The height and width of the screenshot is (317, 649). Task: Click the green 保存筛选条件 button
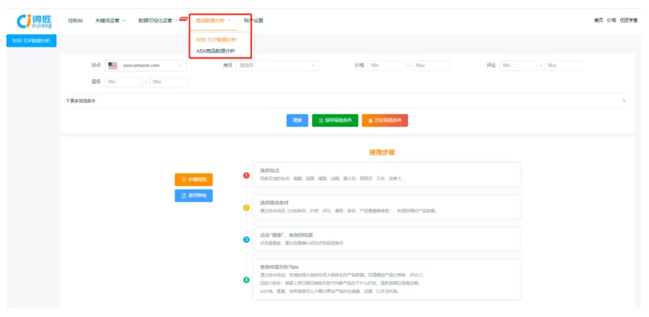335,120
